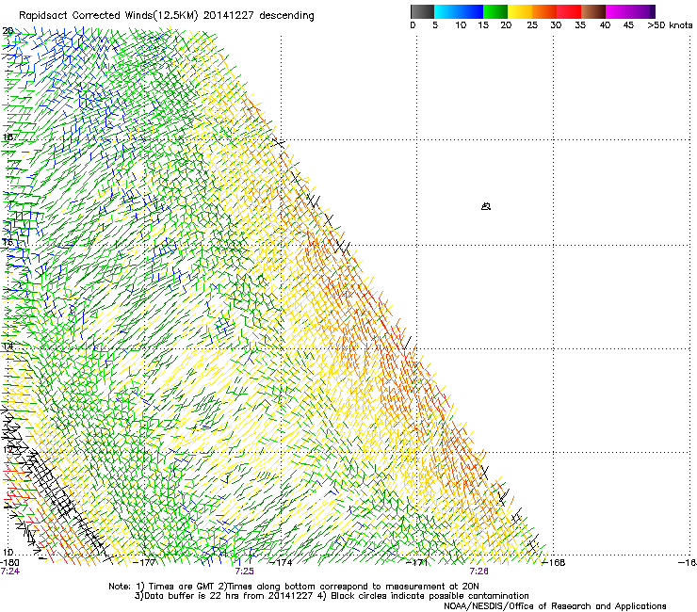Click the '0' label under the color bar

click(x=413, y=25)
